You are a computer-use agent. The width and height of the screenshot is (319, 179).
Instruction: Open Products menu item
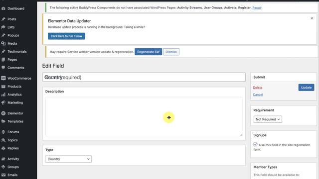[x=14, y=87]
